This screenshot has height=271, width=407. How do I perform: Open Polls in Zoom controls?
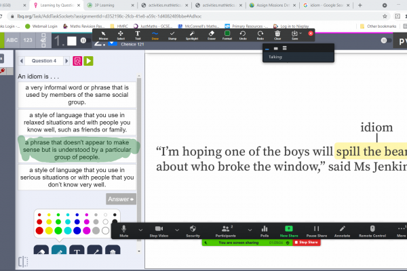point(265,231)
